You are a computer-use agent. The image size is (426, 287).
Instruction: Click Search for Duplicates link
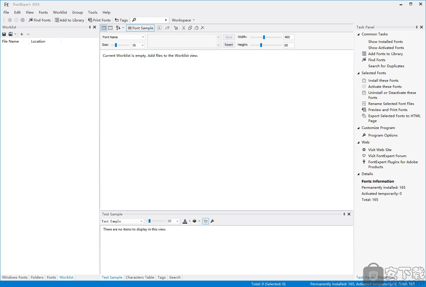(x=386, y=66)
